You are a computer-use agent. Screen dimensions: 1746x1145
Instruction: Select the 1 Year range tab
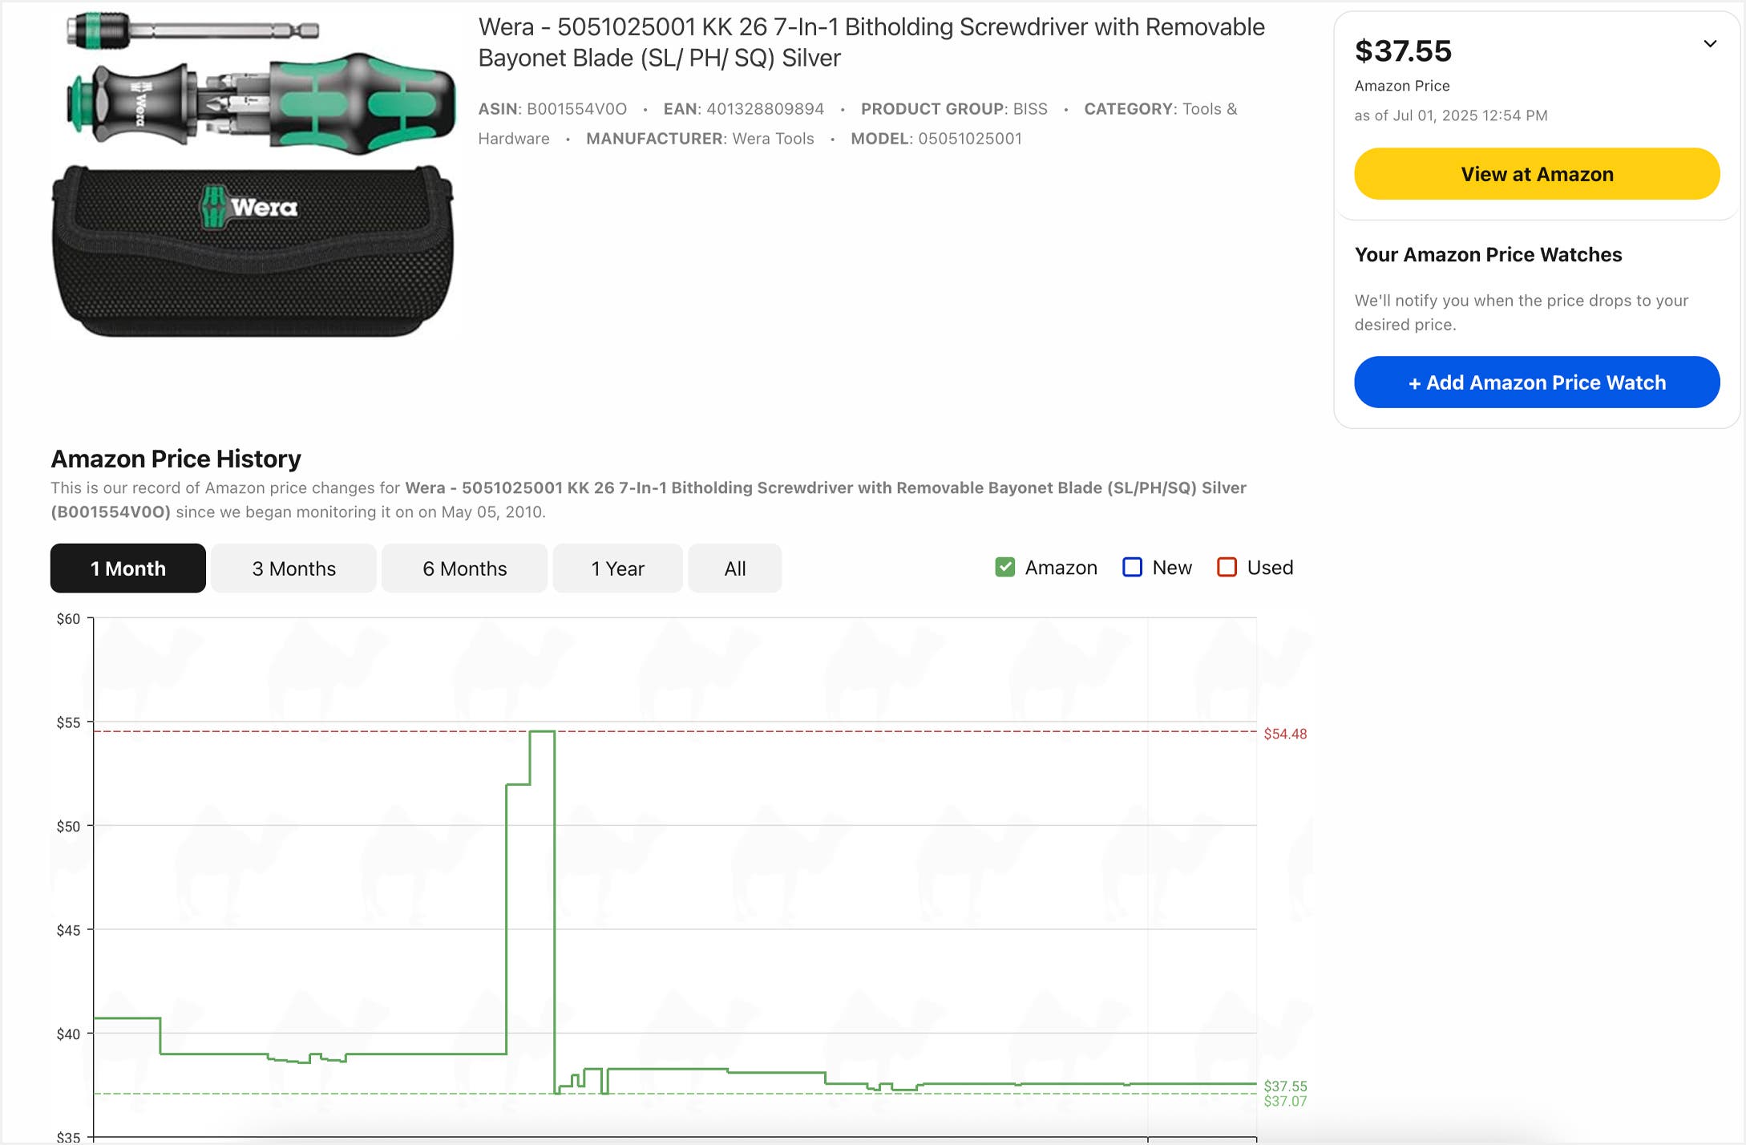pyautogui.click(x=617, y=568)
